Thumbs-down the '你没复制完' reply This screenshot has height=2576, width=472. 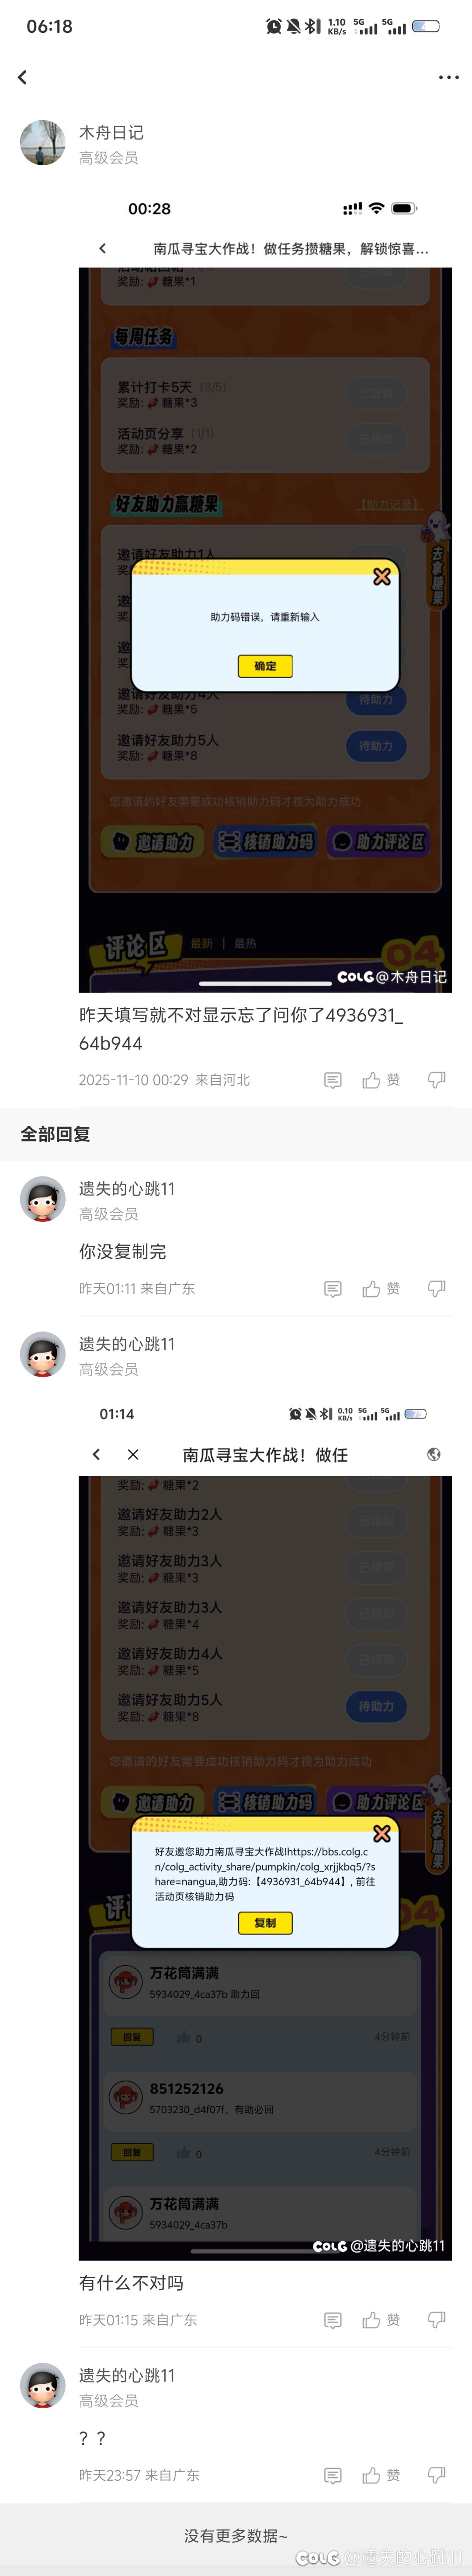(436, 1289)
